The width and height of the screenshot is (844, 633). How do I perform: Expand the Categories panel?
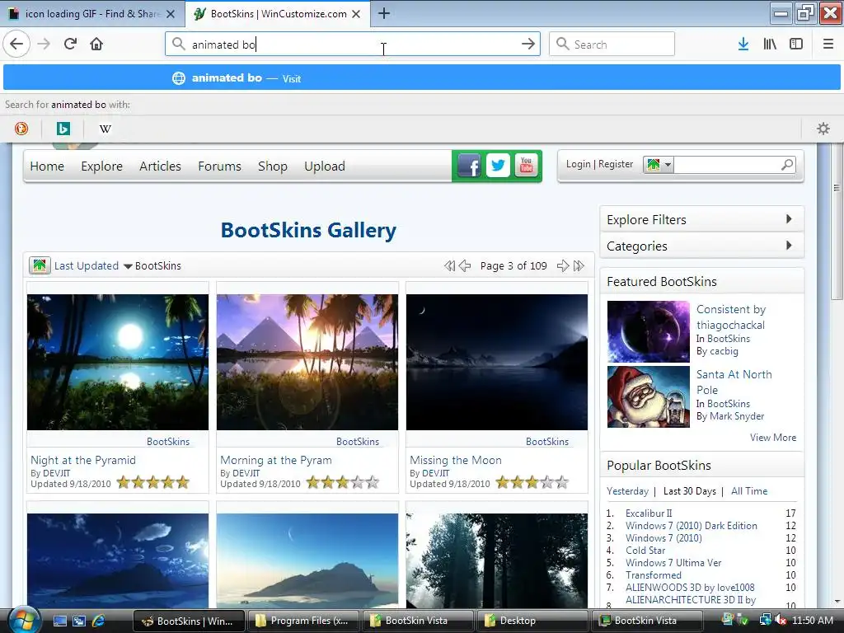pyautogui.click(x=701, y=246)
